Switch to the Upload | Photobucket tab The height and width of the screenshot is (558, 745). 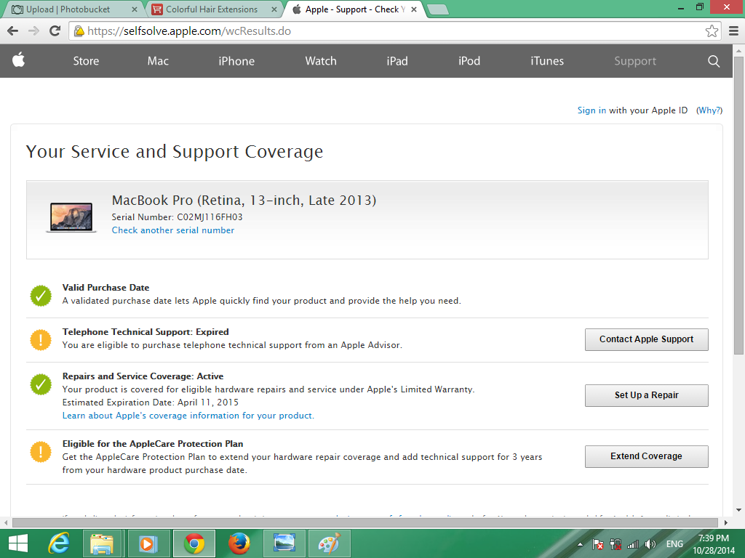coord(69,9)
